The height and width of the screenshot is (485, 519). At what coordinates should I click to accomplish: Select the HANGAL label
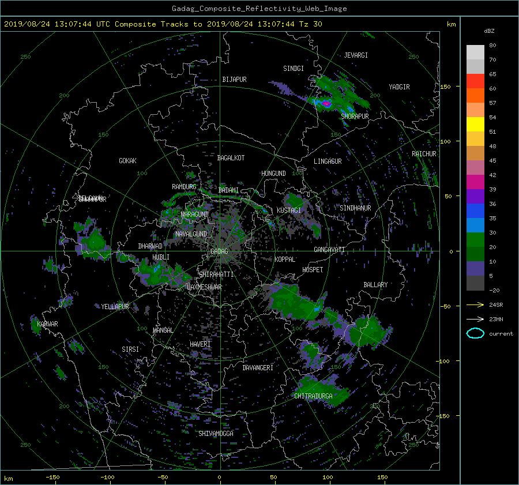163,330
